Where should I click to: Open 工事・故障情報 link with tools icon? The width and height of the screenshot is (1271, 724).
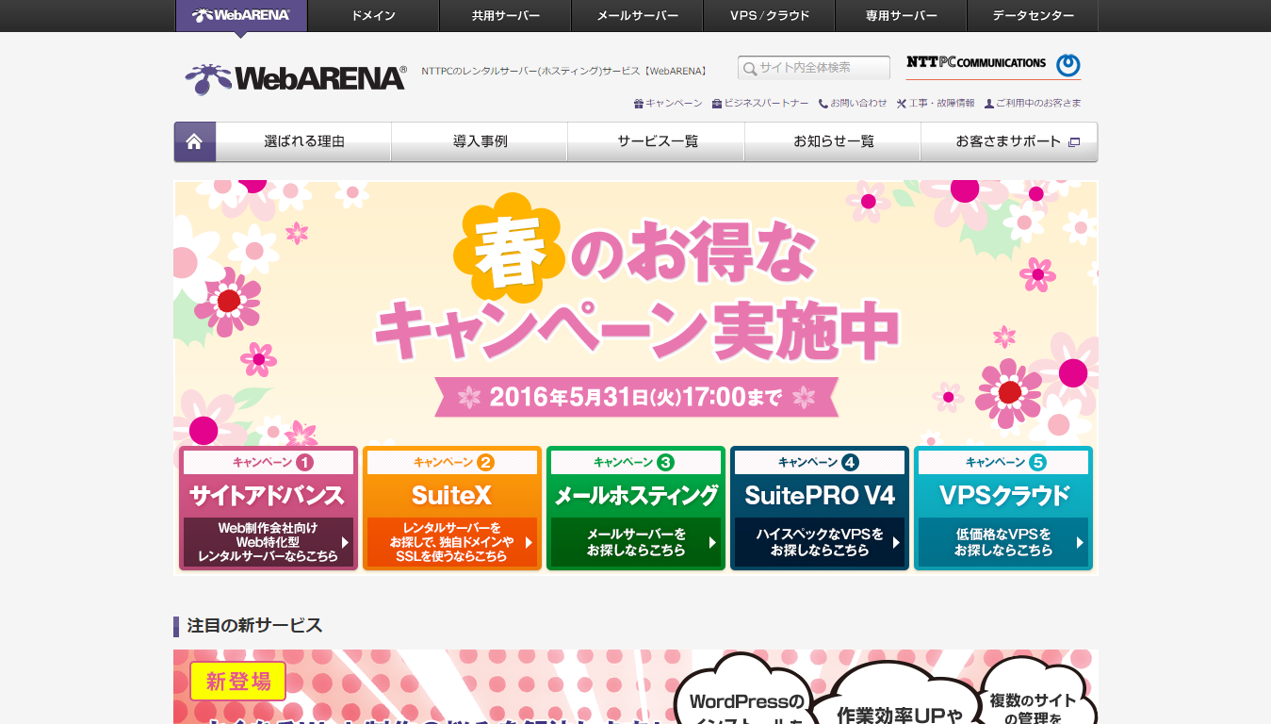coord(936,104)
